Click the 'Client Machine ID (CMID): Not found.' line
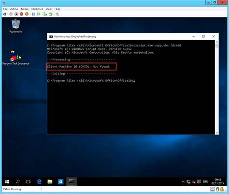Viewport: 229px width, 194px height. point(79,66)
